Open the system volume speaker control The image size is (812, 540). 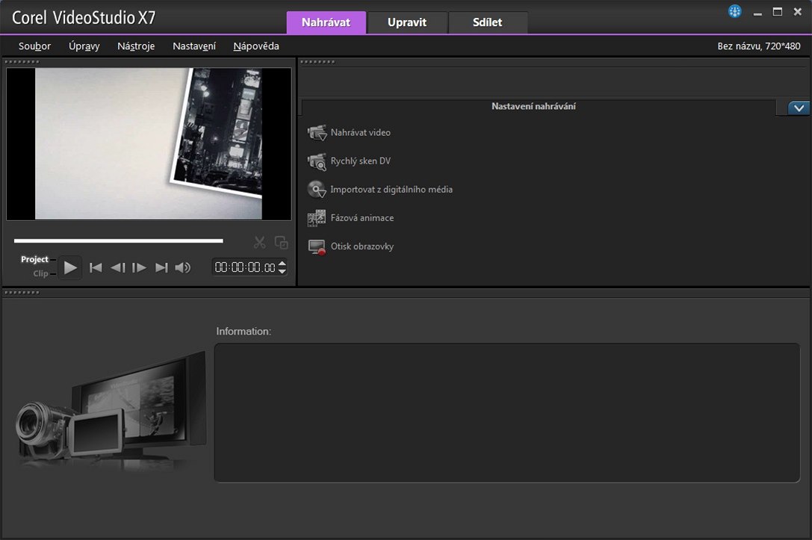pyautogui.click(x=182, y=267)
